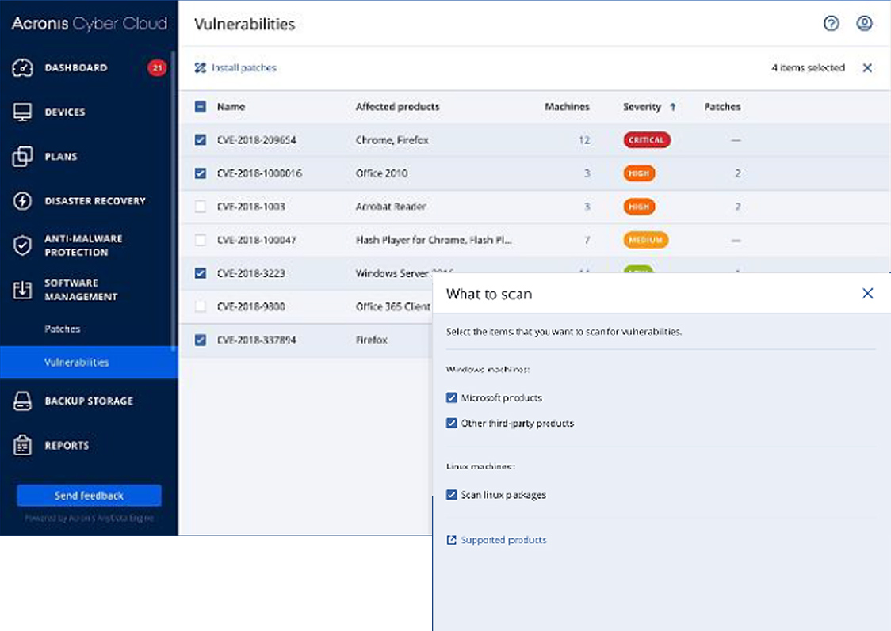This screenshot has height=631, width=891.
Task: Click the Severity sort arrow
Action: click(673, 107)
